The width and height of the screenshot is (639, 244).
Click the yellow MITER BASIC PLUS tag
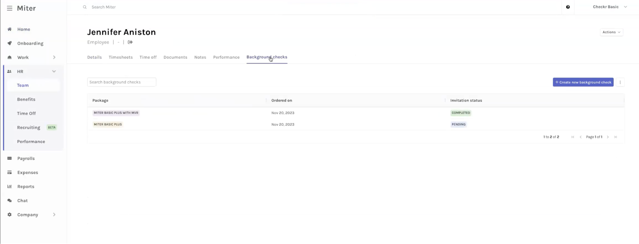pyautogui.click(x=108, y=124)
